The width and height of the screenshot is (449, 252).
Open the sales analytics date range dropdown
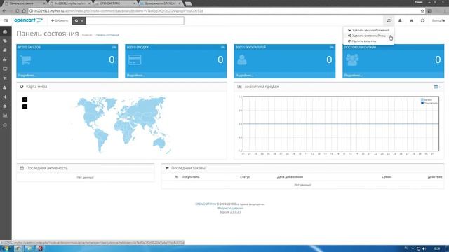(437, 87)
